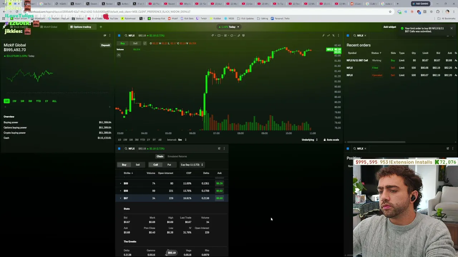Select Buy in the options chain toggle
The height and width of the screenshot is (257, 458).
(x=124, y=165)
